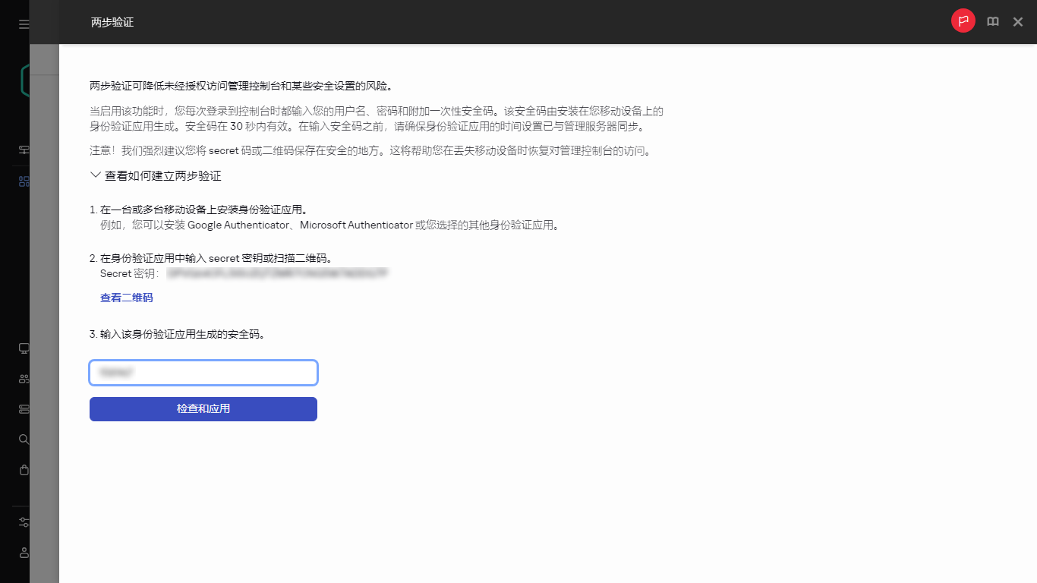
Task: Click the 查看二维码 link
Action: click(126, 297)
